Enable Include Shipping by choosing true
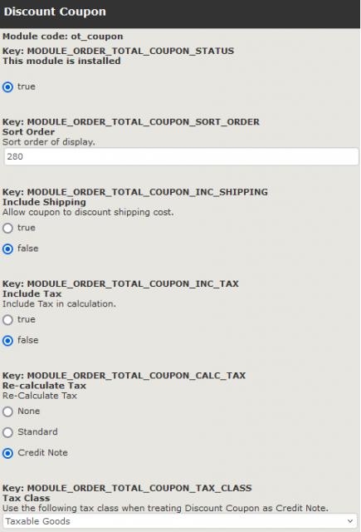 [7, 228]
